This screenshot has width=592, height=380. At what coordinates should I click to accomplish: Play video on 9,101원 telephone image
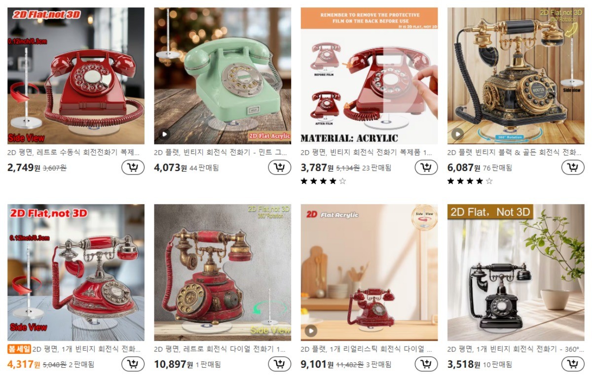pyautogui.click(x=311, y=331)
